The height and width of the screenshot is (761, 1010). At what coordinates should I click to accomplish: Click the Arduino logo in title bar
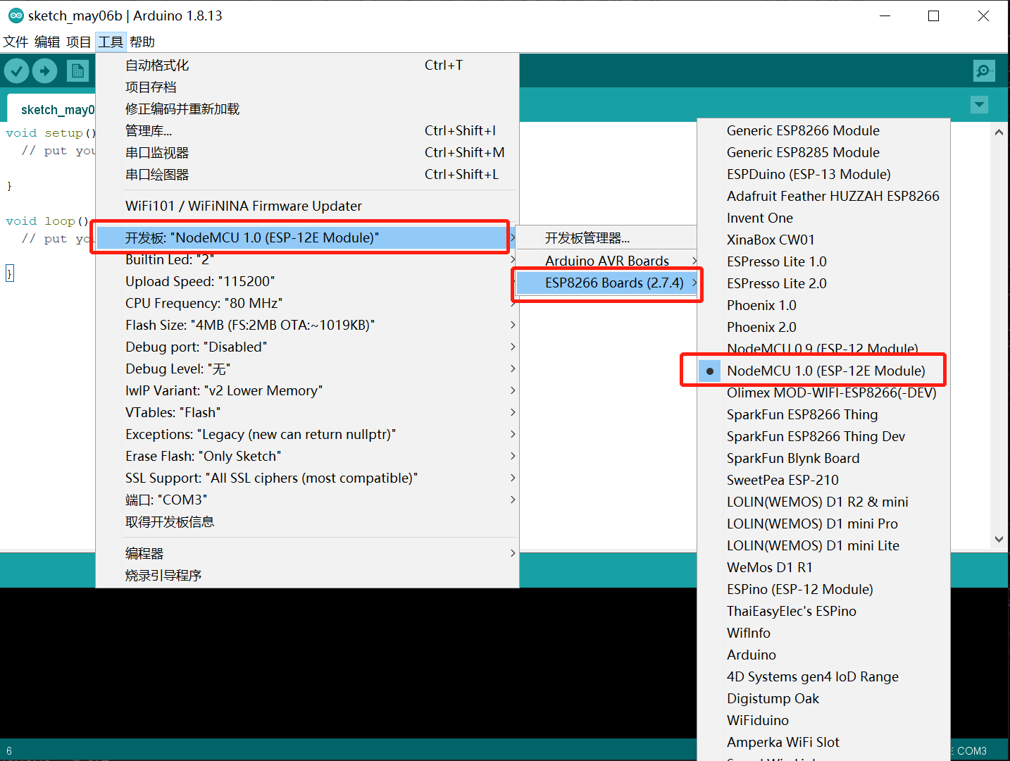coord(15,16)
